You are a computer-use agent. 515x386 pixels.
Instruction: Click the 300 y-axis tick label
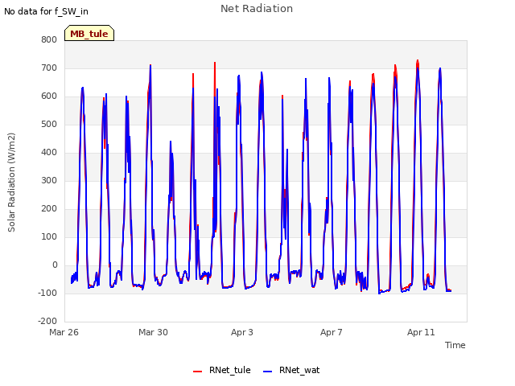pos(49,180)
